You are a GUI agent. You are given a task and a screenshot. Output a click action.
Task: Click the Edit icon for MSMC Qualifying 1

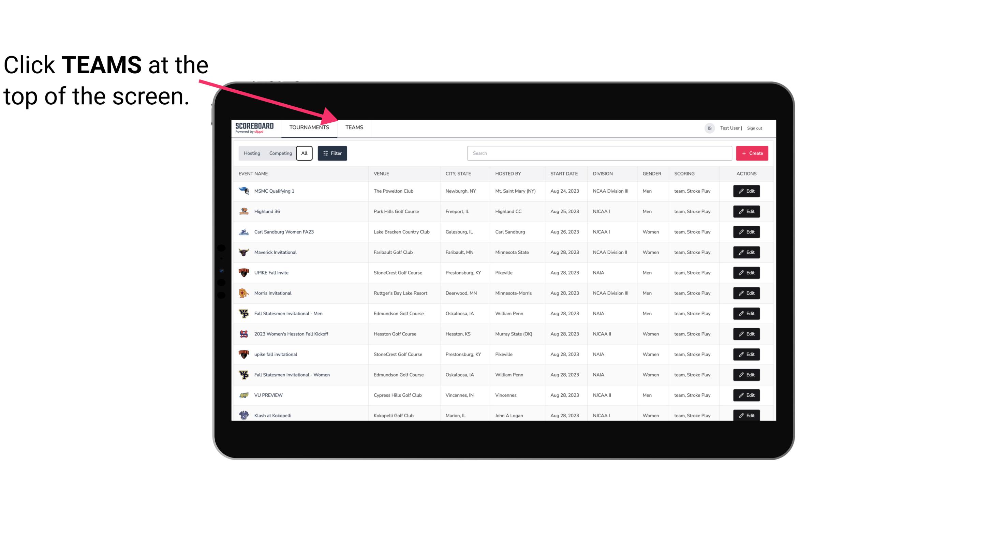(x=747, y=191)
